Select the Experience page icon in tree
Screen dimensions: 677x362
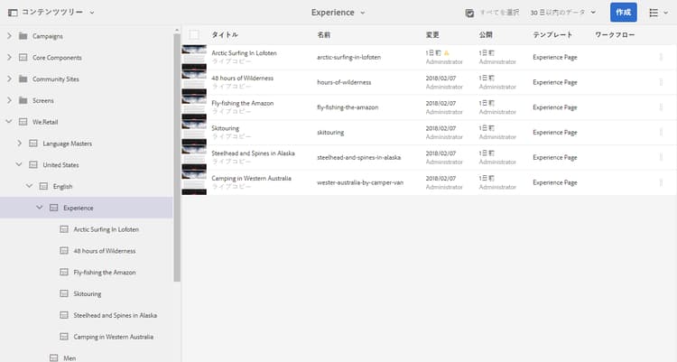53,208
